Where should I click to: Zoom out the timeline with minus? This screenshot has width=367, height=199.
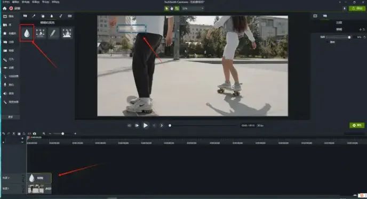pyautogui.click(x=50, y=134)
